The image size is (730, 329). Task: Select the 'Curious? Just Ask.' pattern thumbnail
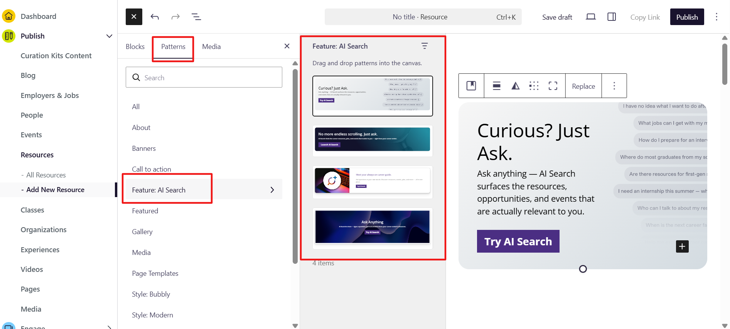click(x=373, y=96)
